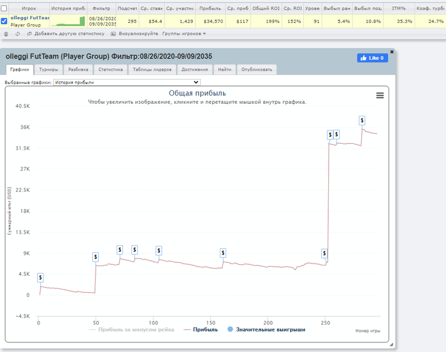446x352 pixels.
Task: Click Add another statistic (Добавить другую статистику)
Action: pyautogui.click(x=66, y=34)
